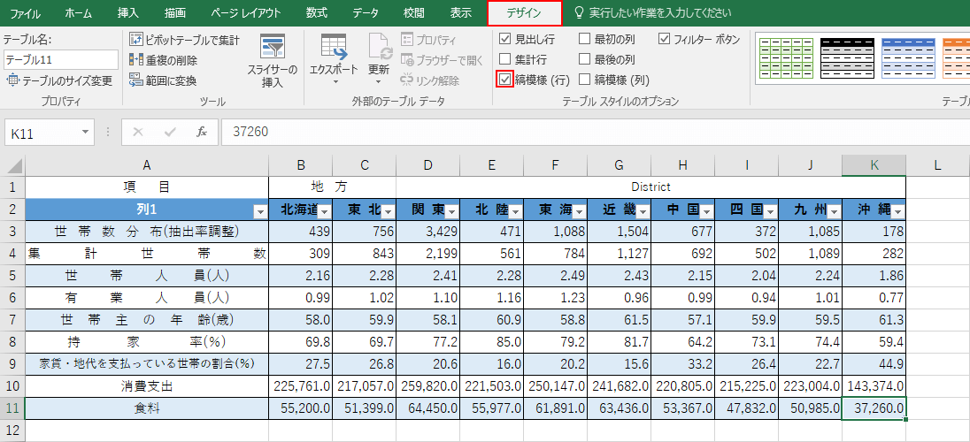Open the 九州 column filter dropdown
Viewport: 970px width, 442px height.
(834, 212)
